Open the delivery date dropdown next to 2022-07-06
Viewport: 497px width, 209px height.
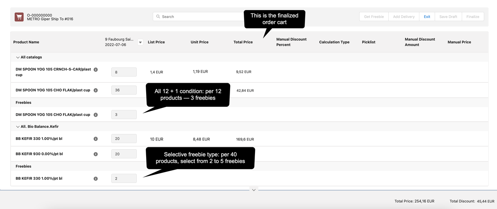click(x=140, y=42)
